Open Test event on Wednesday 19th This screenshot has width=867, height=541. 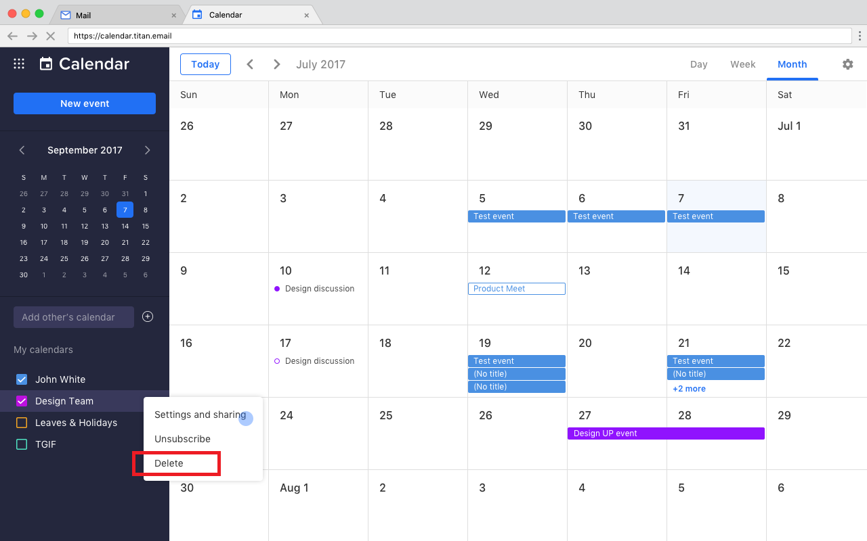517,361
